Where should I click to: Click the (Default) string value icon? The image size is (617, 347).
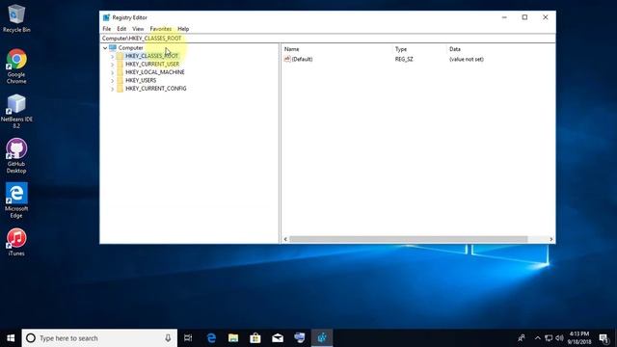[287, 59]
